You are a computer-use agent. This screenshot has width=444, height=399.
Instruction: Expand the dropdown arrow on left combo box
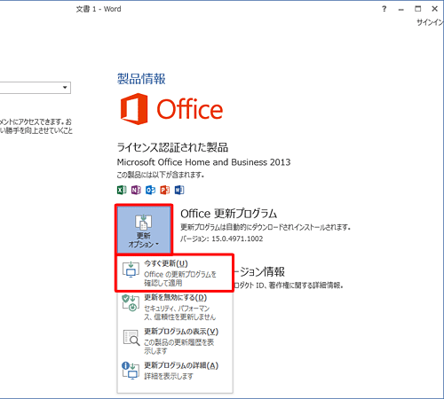click(x=65, y=88)
